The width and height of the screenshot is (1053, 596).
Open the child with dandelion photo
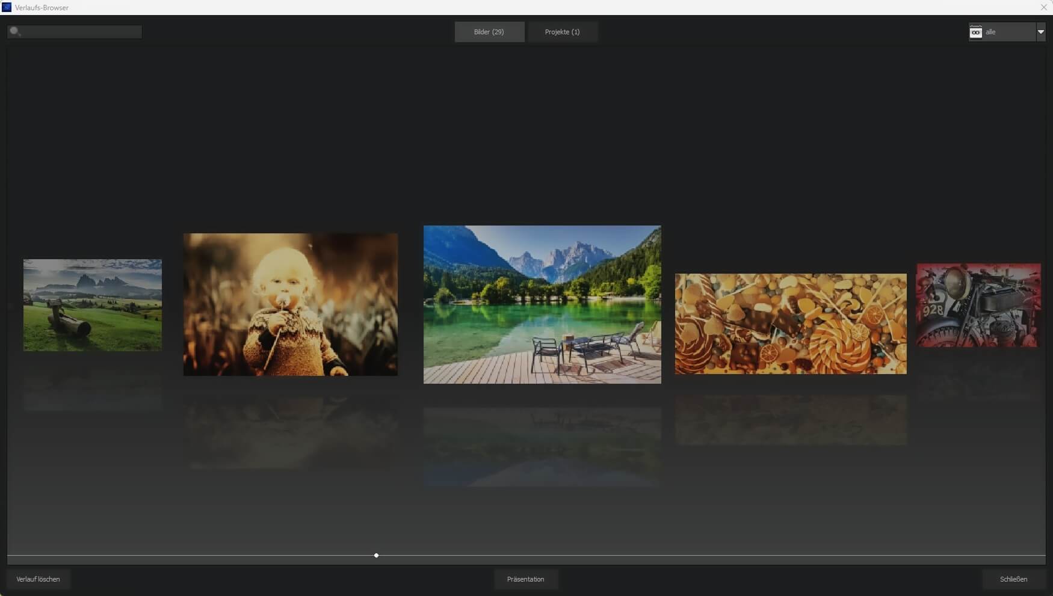pyautogui.click(x=291, y=305)
